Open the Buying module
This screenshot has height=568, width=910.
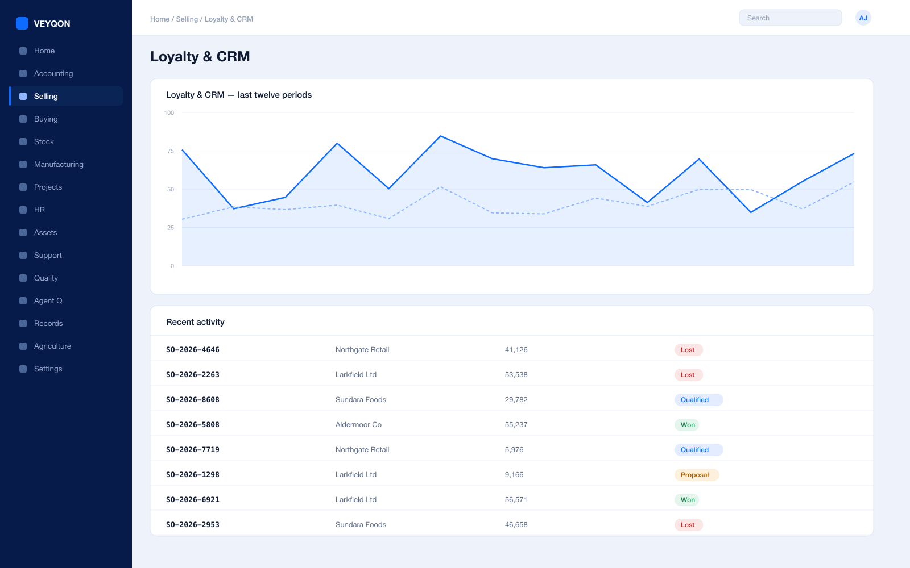[66, 119]
